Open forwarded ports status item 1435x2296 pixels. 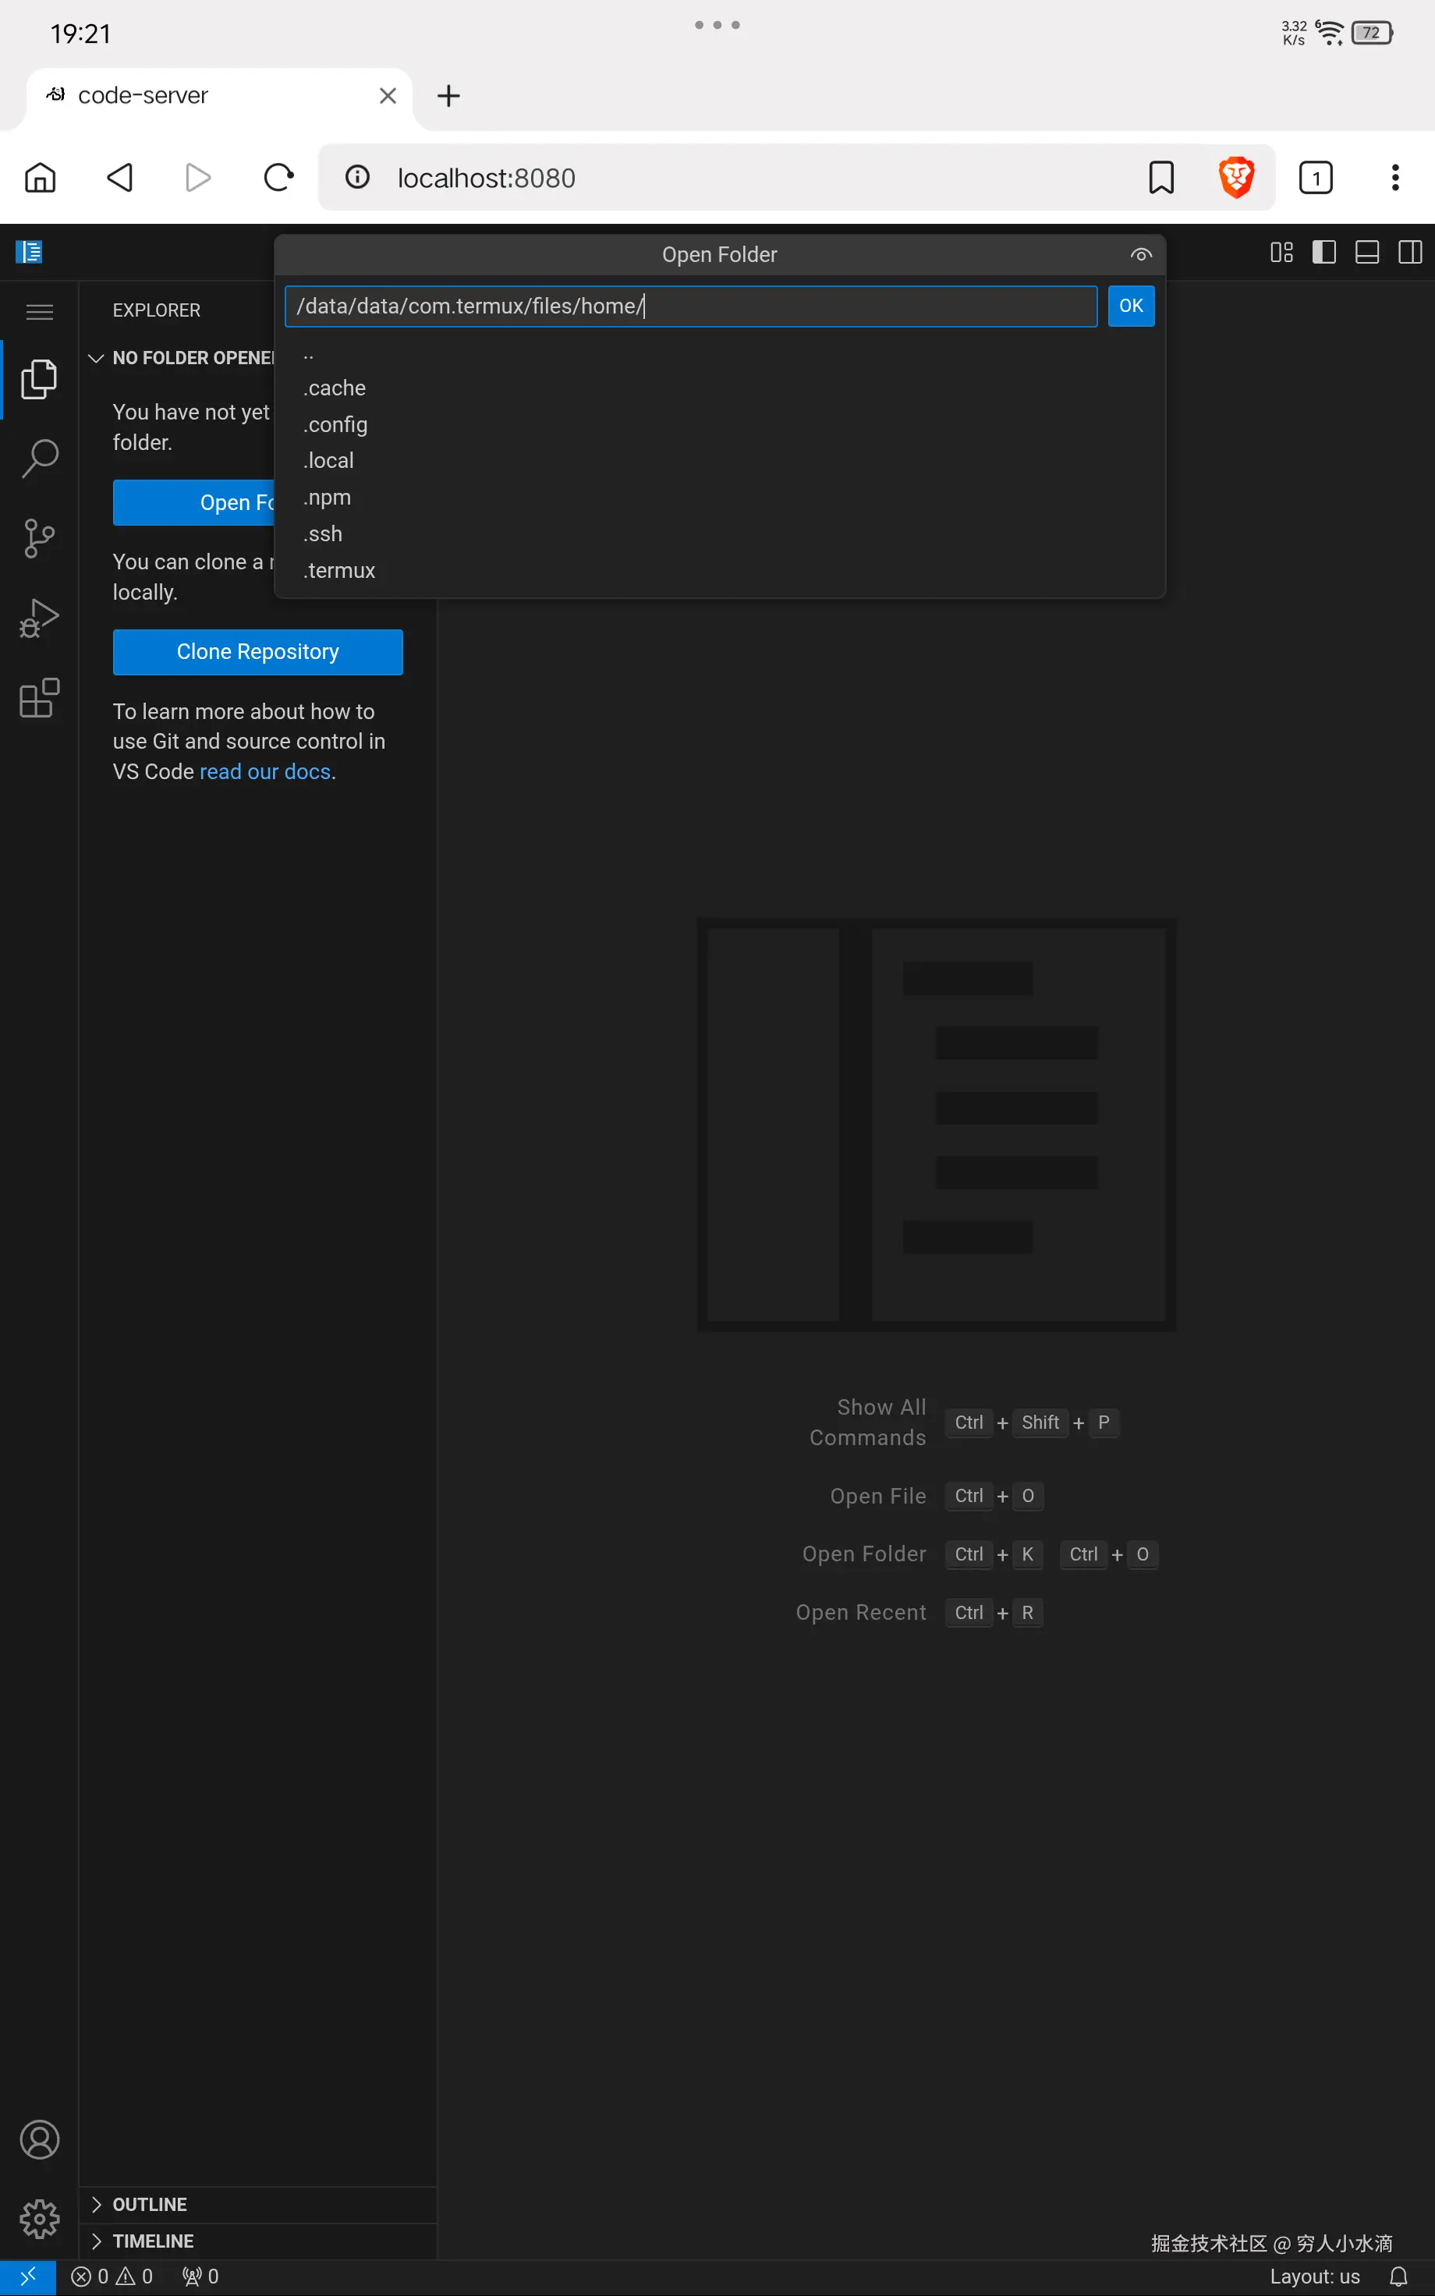(200, 2276)
